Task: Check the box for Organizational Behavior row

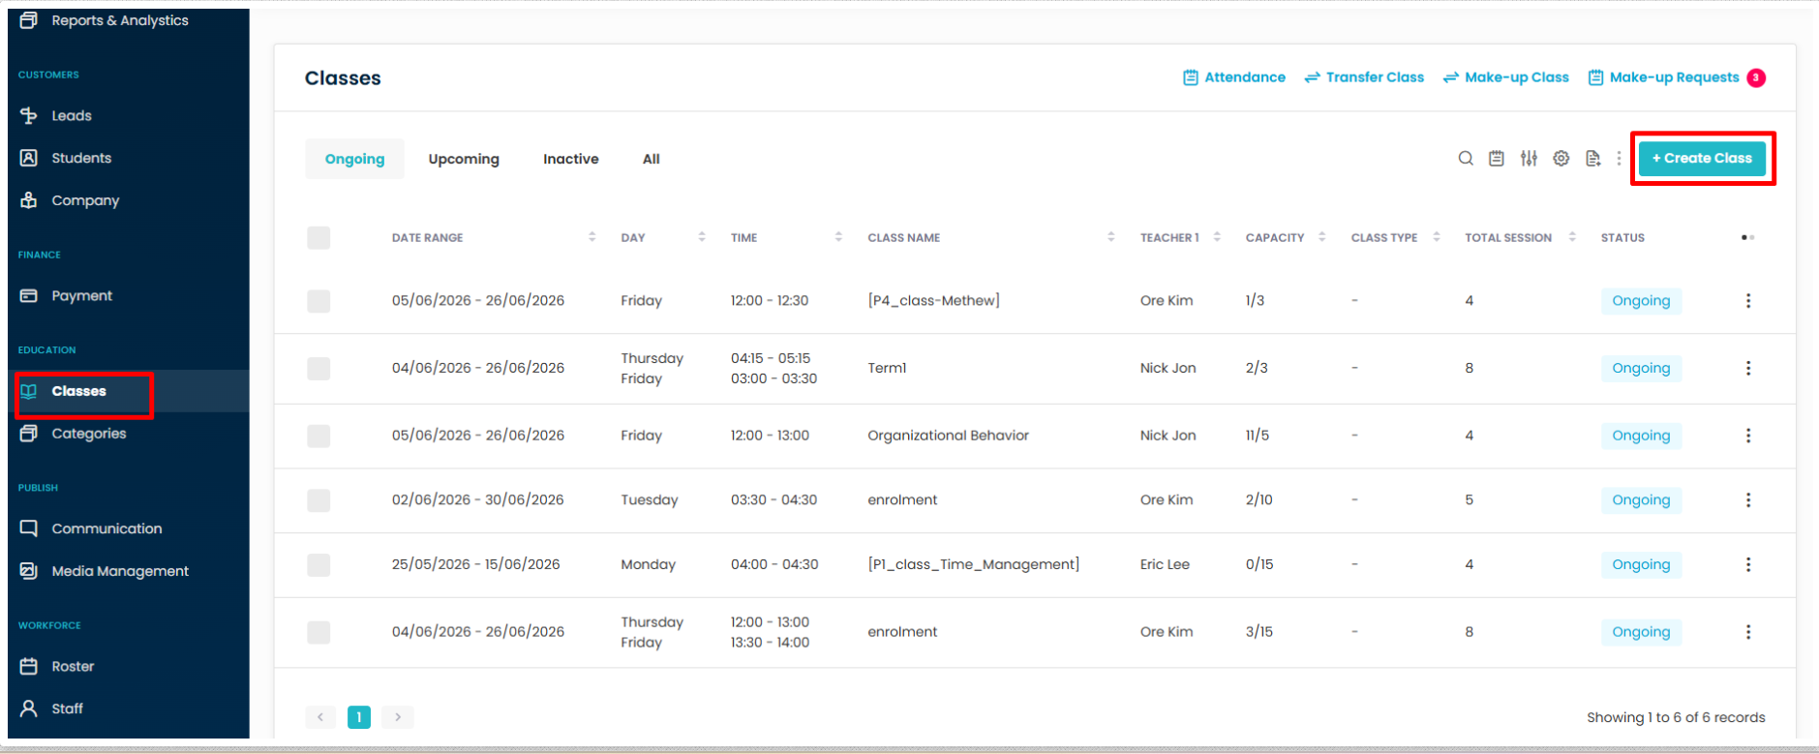Action: click(318, 436)
